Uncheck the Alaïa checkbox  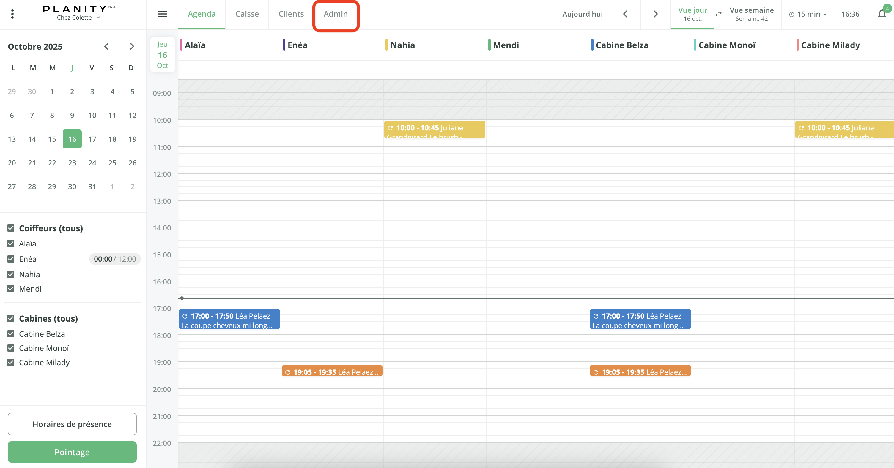tap(11, 244)
